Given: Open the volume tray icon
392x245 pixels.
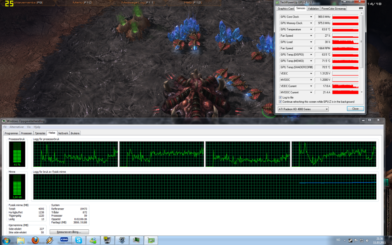Looking at the screenshot, I should pyautogui.click(x=367, y=240).
